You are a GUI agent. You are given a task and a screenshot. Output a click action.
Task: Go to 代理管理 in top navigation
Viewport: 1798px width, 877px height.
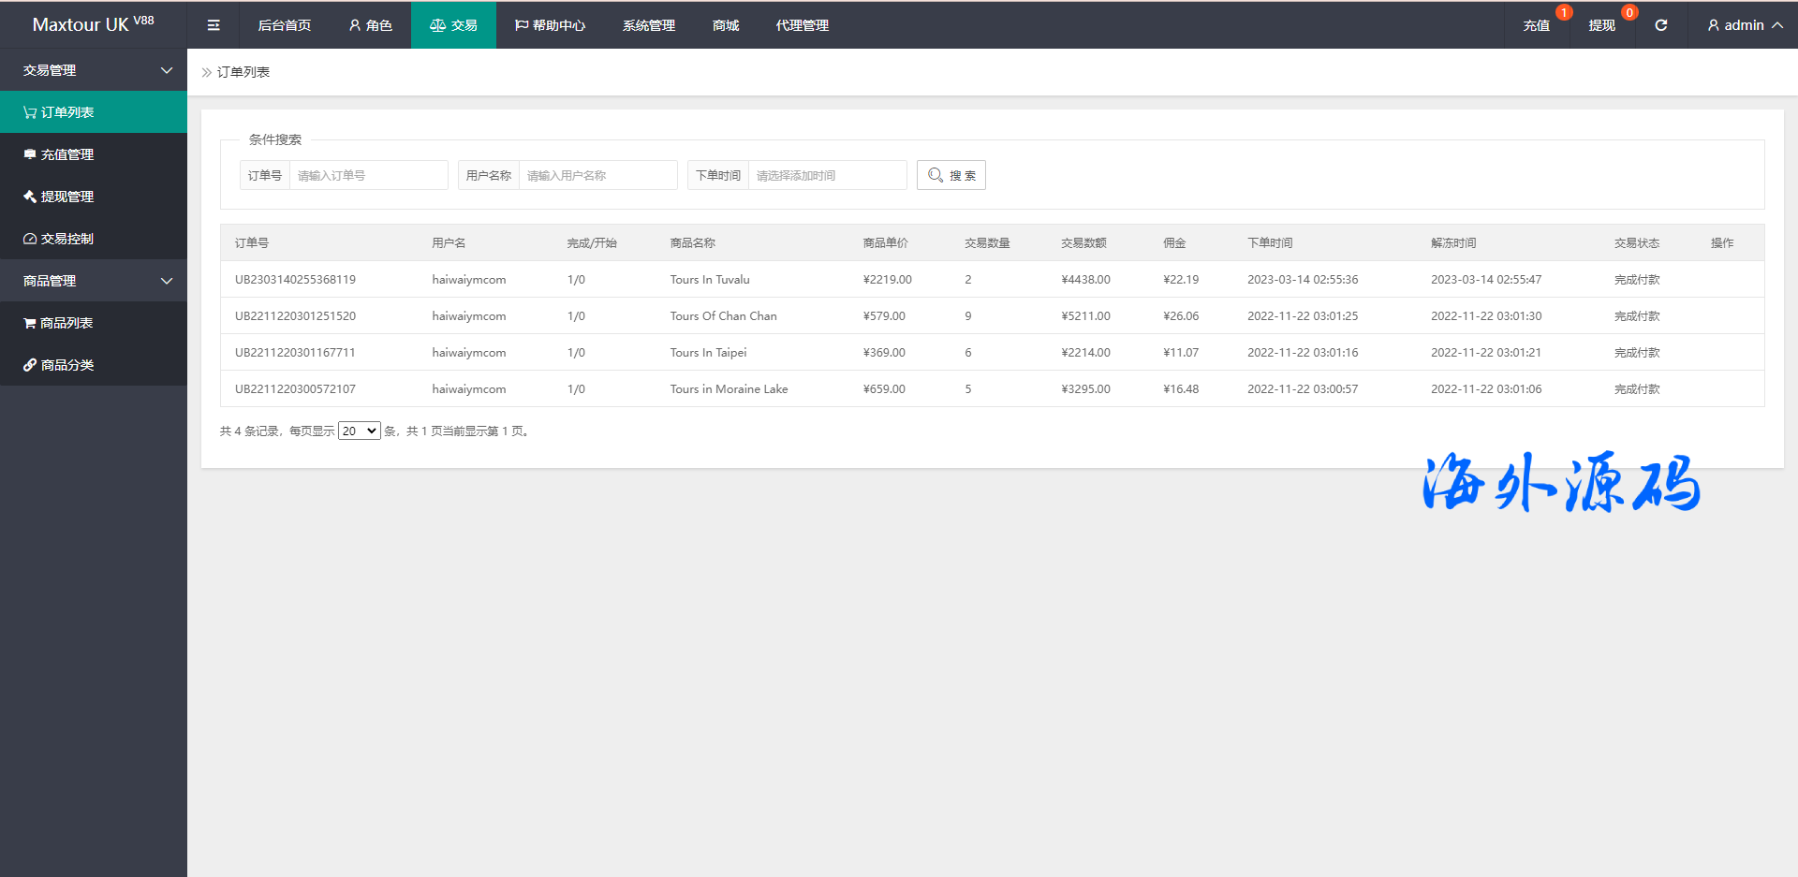[802, 25]
